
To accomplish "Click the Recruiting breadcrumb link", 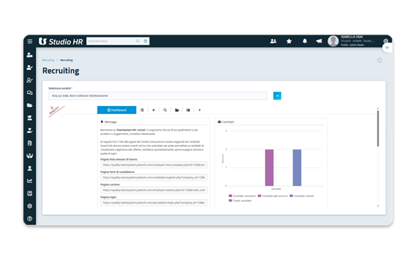I will [x=48, y=60].
